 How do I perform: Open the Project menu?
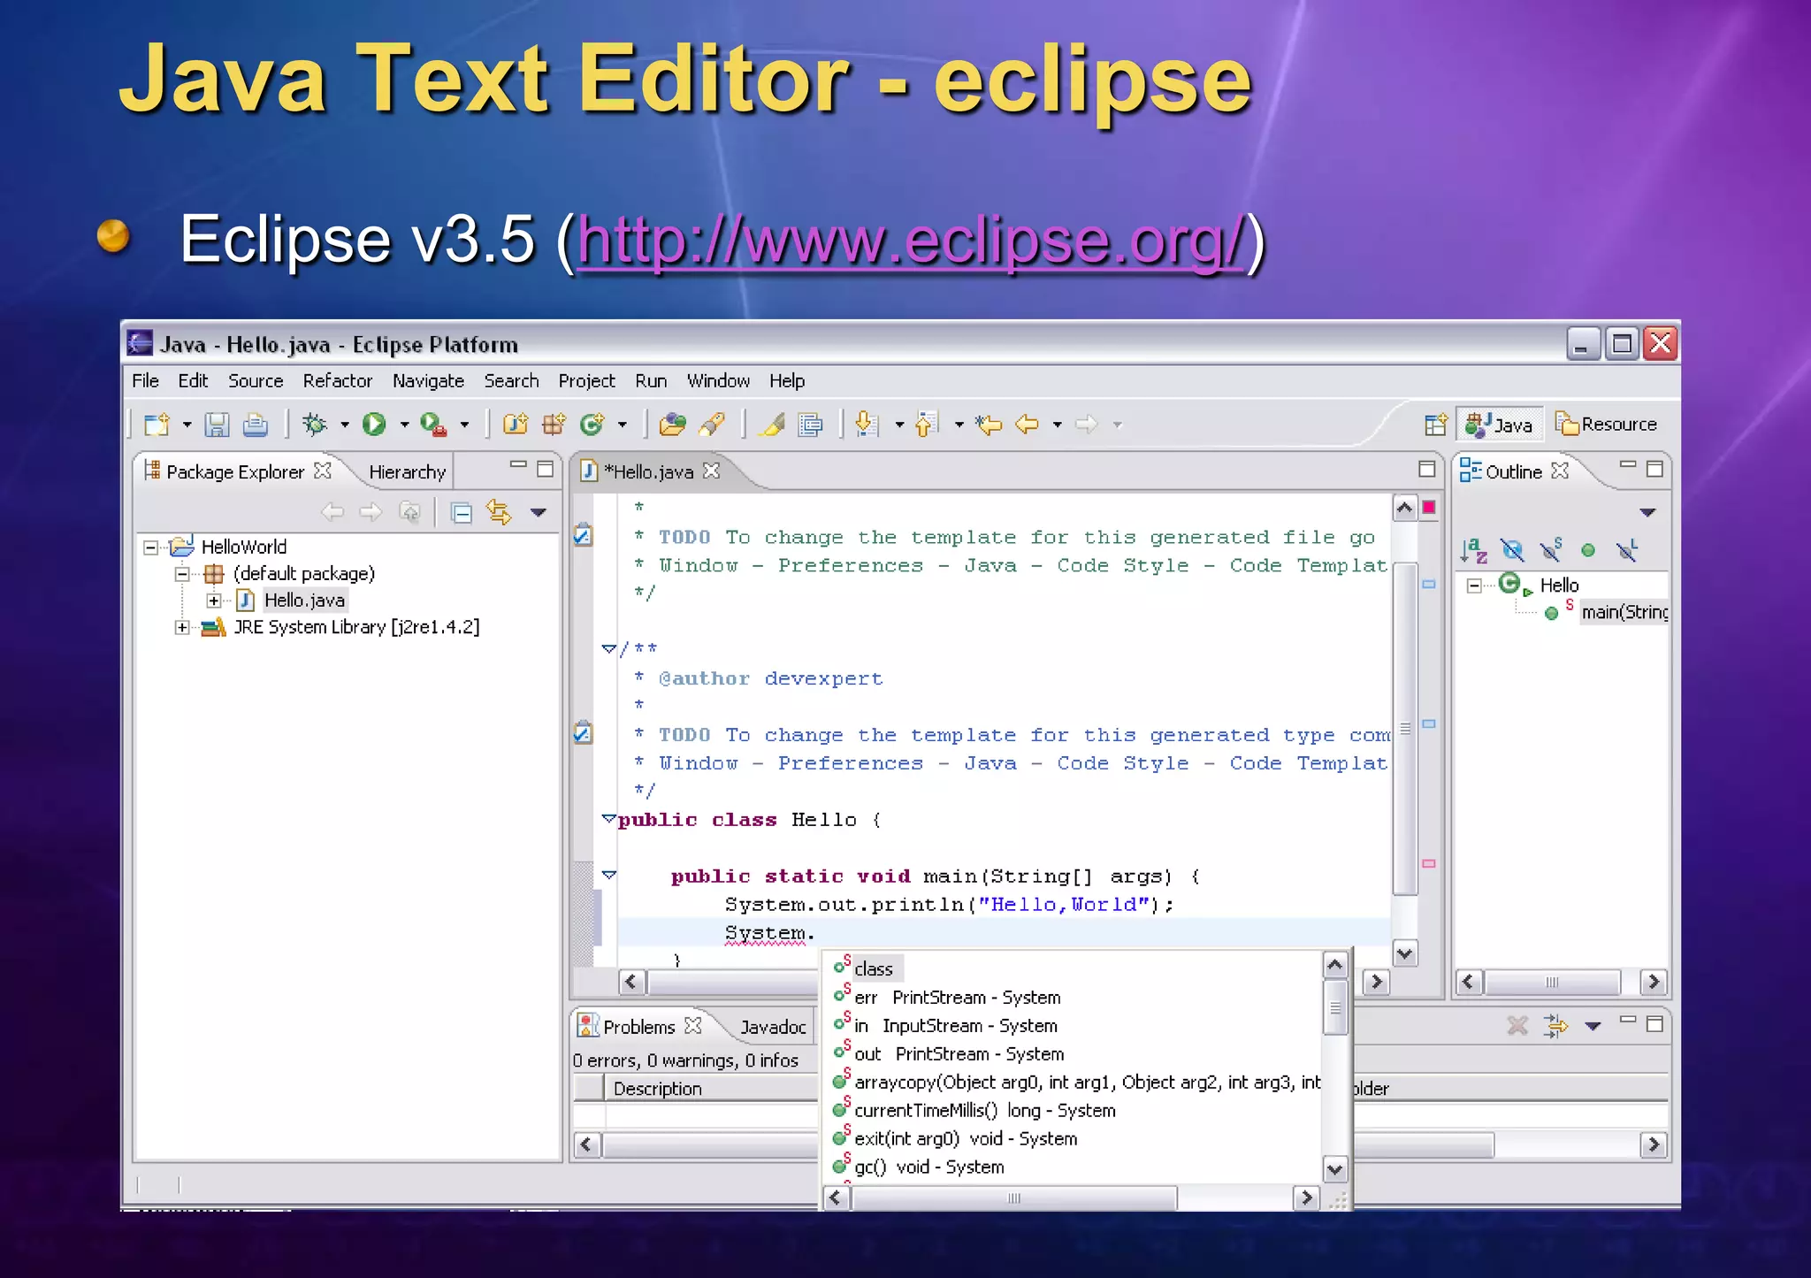586,381
